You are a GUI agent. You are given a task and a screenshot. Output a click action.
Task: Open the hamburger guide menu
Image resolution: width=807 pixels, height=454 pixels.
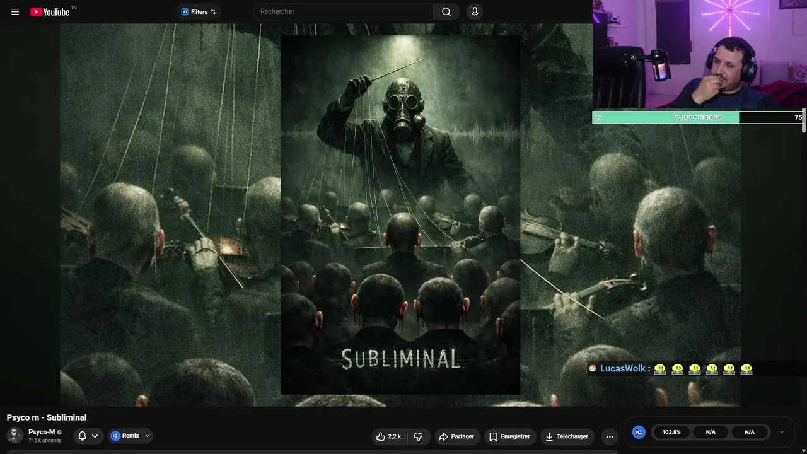pyautogui.click(x=15, y=11)
